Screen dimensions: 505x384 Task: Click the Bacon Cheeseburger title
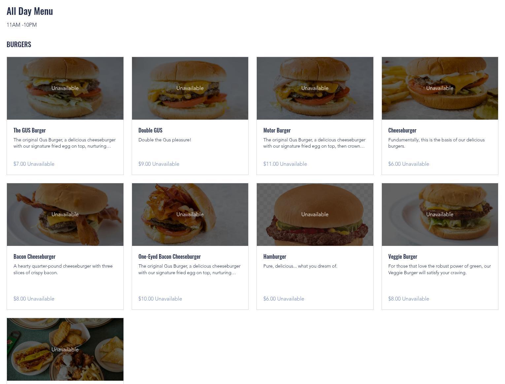(34, 256)
